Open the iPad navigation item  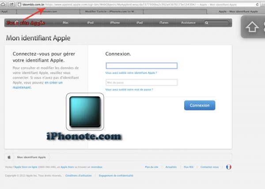[x=140, y=23]
